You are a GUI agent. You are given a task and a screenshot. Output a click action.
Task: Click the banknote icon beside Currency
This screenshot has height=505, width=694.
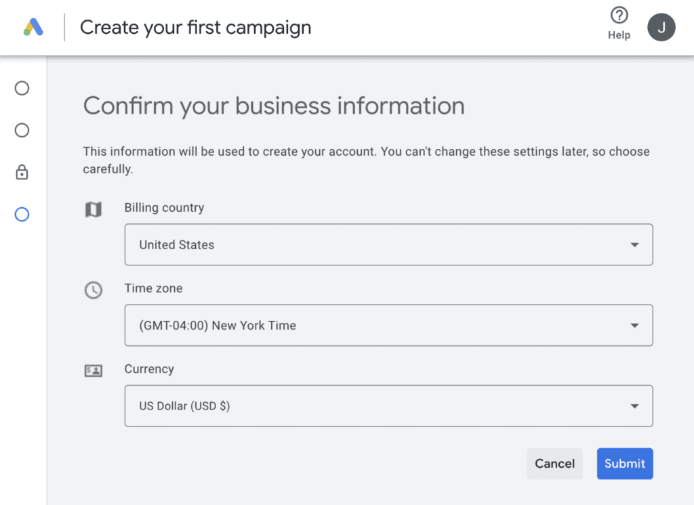93,370
